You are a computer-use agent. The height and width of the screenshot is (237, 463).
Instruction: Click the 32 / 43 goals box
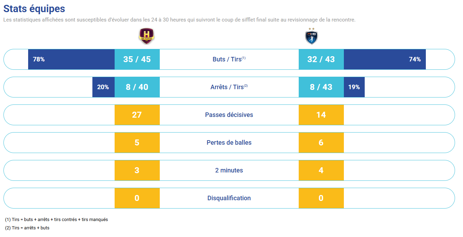321,59
